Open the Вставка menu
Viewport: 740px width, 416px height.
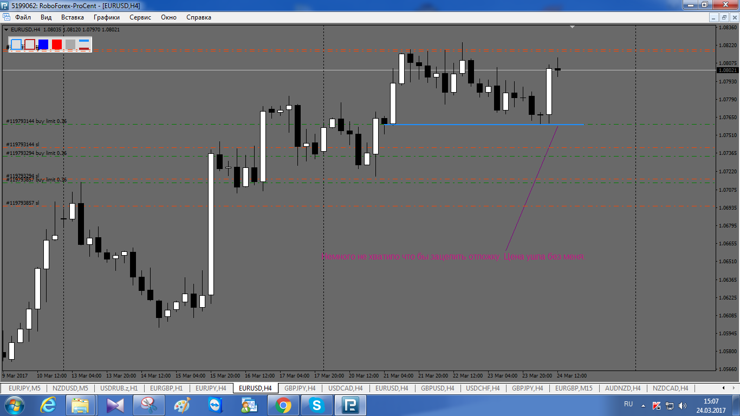click(x=72, y=17)
